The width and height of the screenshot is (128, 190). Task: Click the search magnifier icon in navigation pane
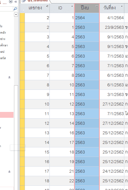(x=15, y=9)
